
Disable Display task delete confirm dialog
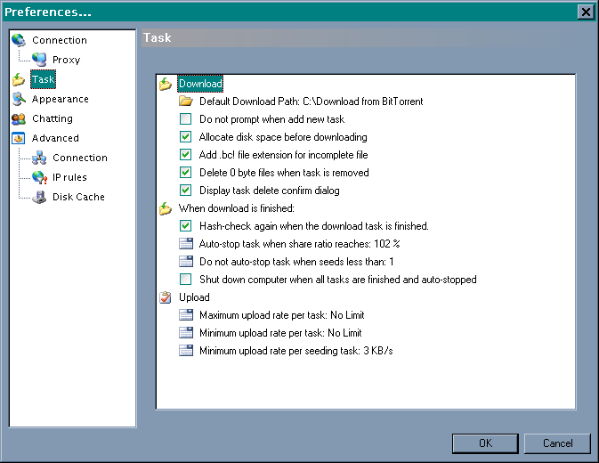click(x=185, y=191)
